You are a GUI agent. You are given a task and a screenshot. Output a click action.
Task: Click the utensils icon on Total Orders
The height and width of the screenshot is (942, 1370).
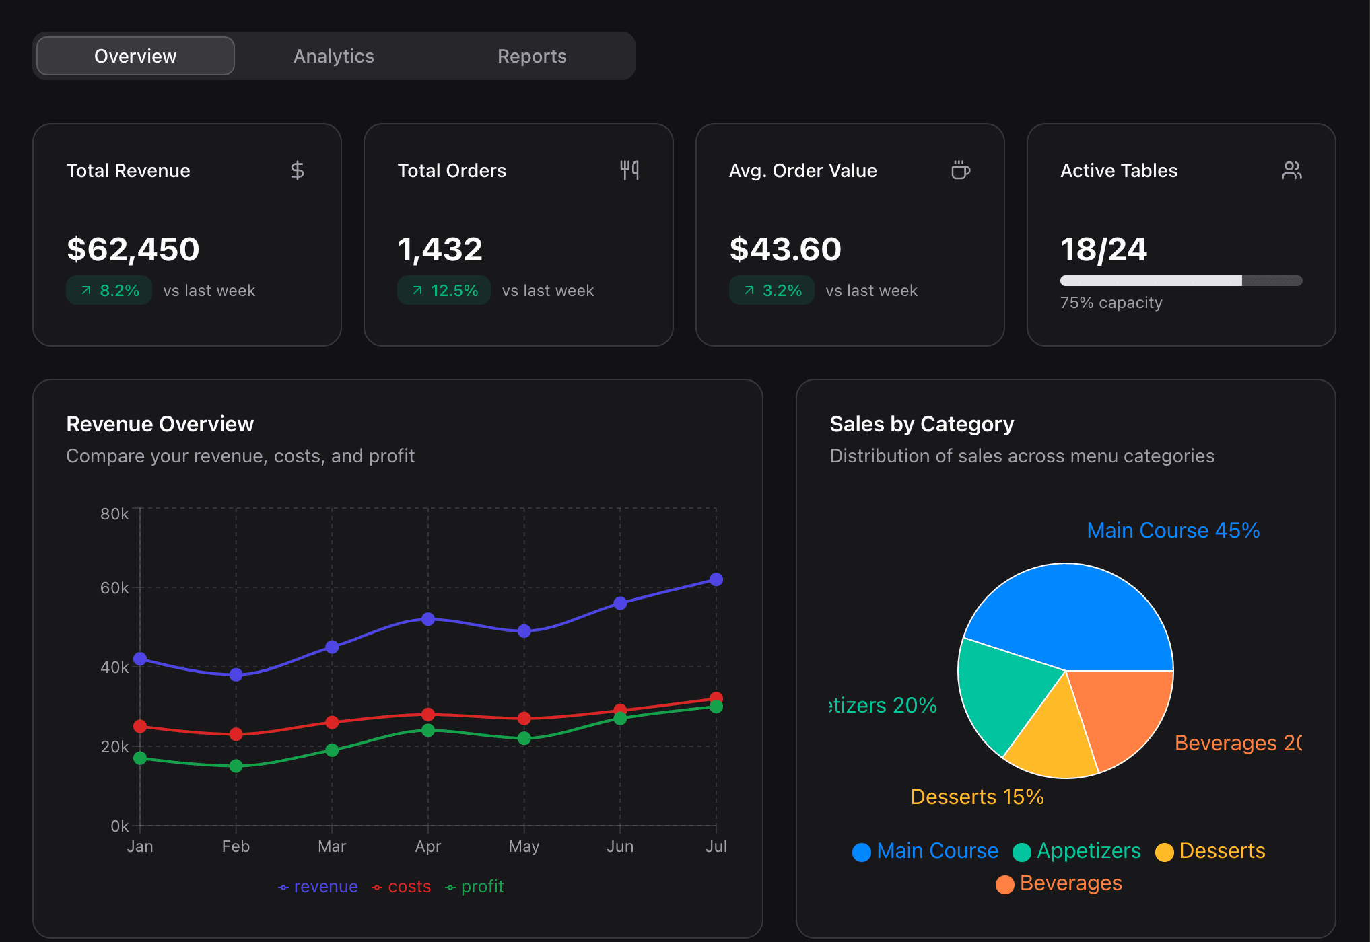[629, 170]
